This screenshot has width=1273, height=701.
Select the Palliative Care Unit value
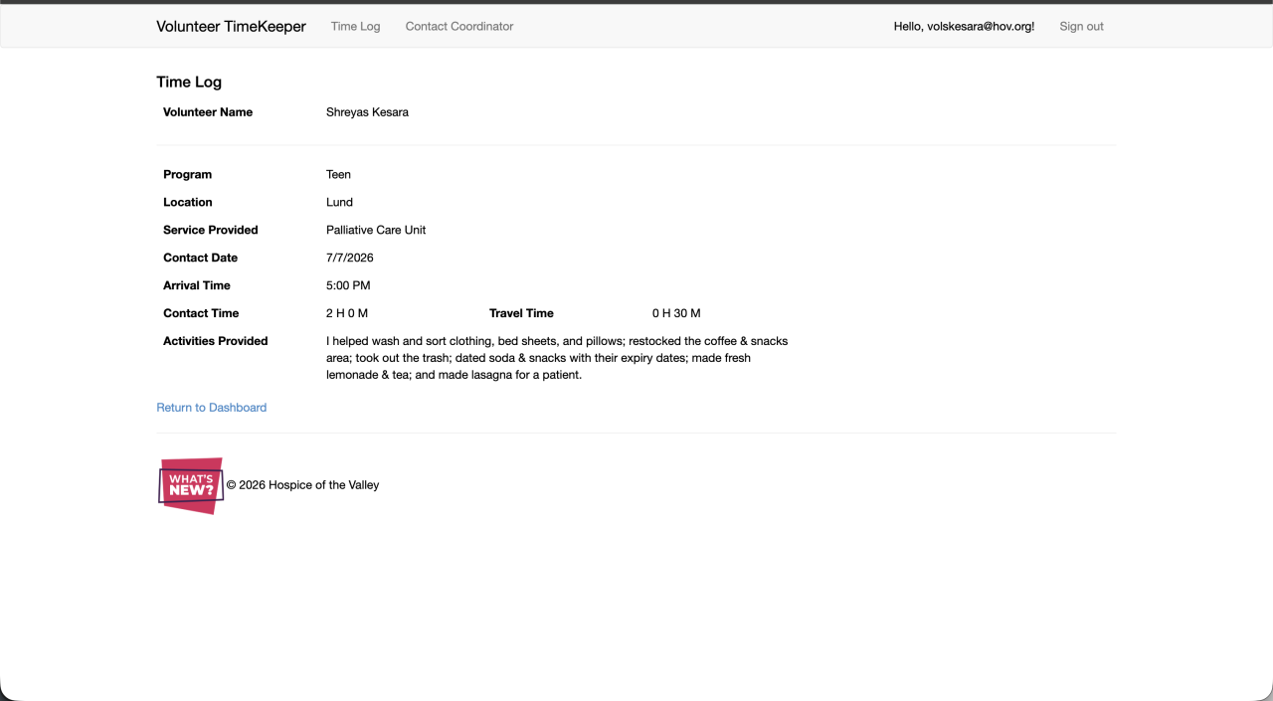pos(376,230)
